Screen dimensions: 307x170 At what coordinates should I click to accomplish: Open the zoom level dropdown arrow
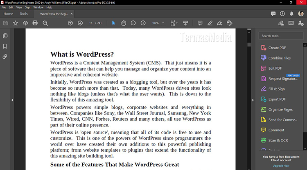click(163, 23)
